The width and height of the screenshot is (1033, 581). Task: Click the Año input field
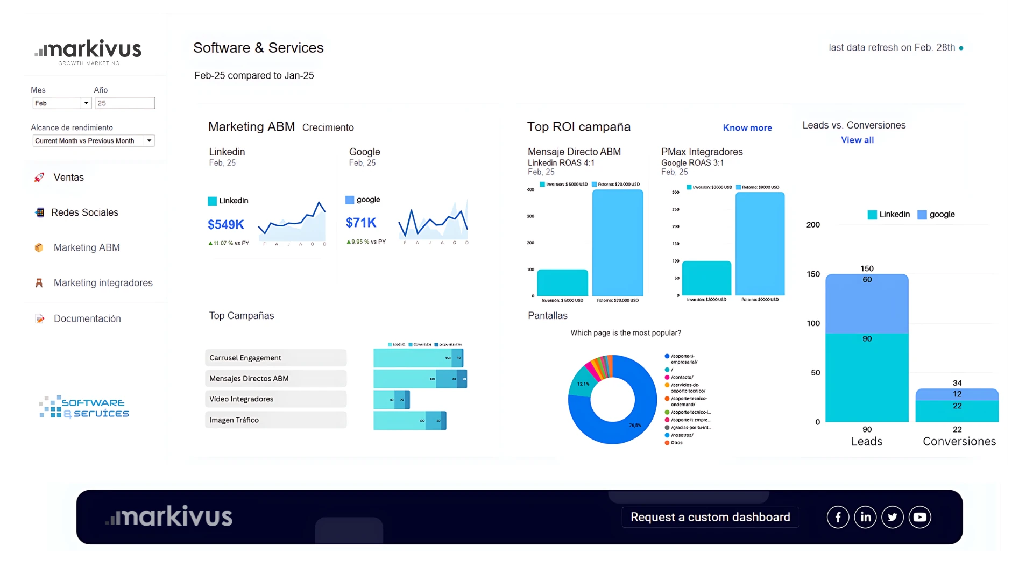click(125, 103)
